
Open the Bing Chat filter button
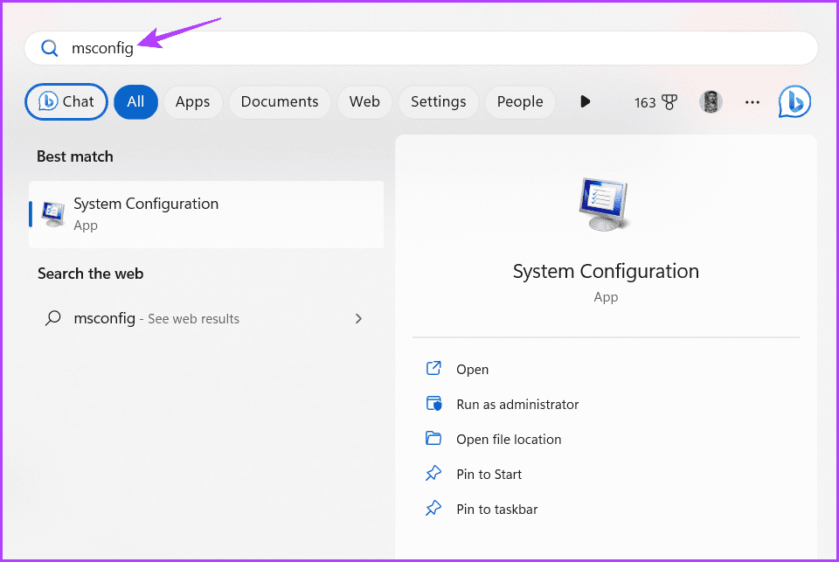66,101
